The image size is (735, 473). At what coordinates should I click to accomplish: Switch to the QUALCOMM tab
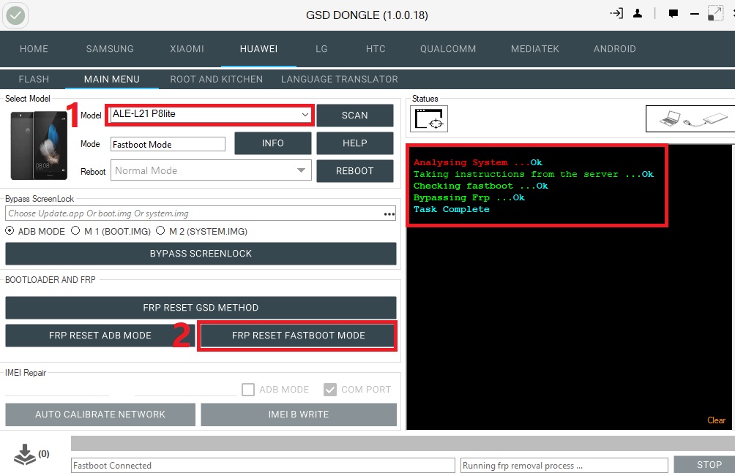448,49
